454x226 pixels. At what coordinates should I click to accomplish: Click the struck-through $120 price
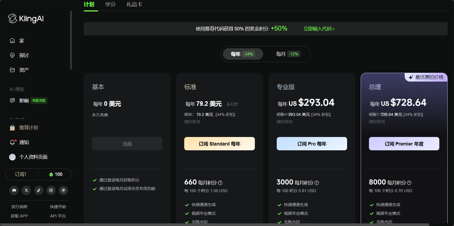click(232, 104)
